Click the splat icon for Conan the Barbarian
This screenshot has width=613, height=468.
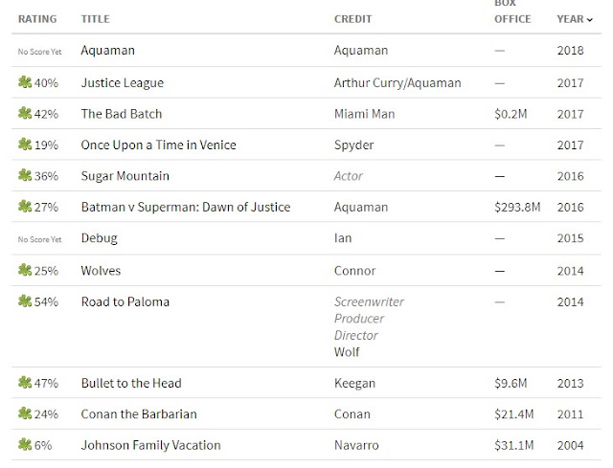[x=25, y=413]
